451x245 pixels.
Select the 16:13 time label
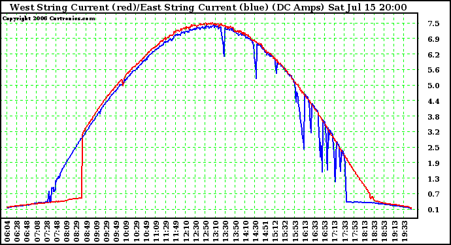pyautogui.click(x=305, y=231)
